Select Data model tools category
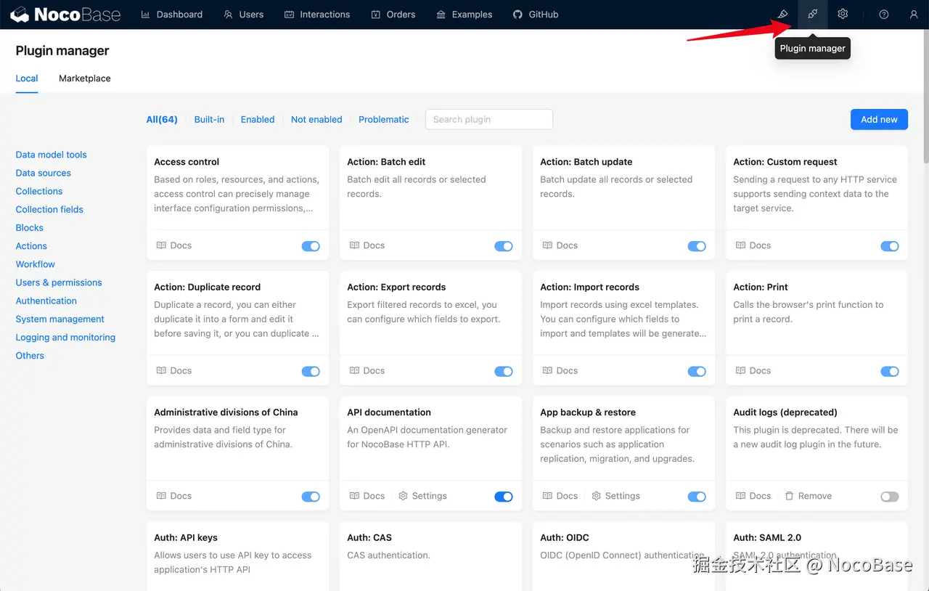 [x=51, y=155]
